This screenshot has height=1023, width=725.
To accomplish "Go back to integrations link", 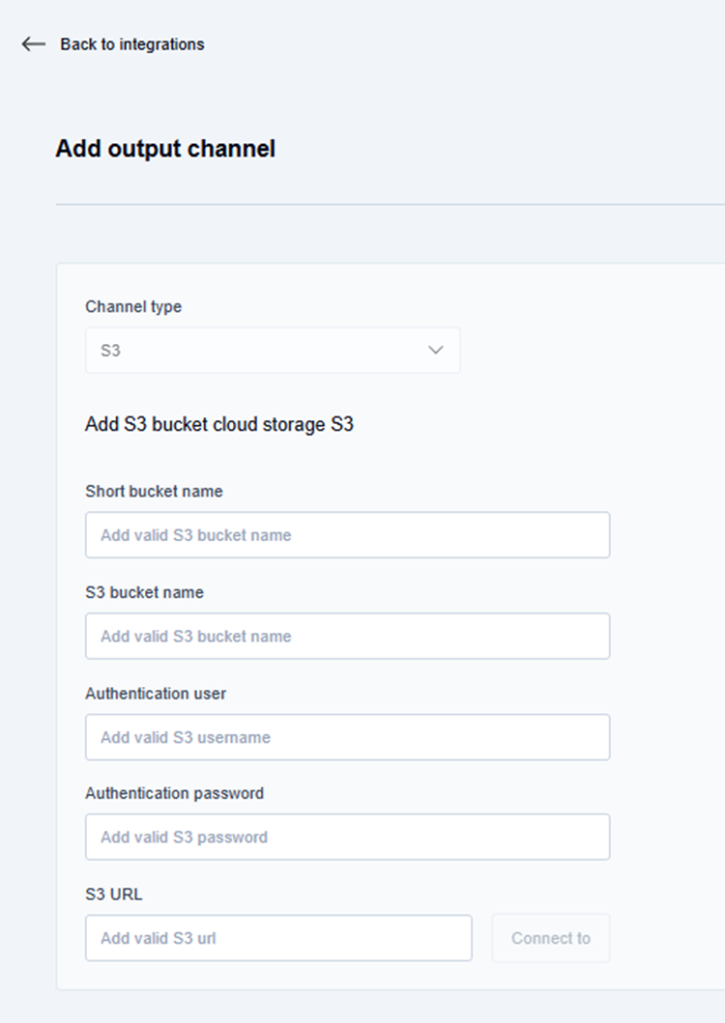I will click(x=131, y=44).
